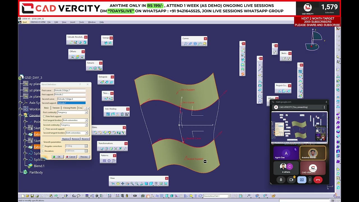Collapse the Geometrical Set tree node
This screenshot has height=202, width=359.
point(20,115)
